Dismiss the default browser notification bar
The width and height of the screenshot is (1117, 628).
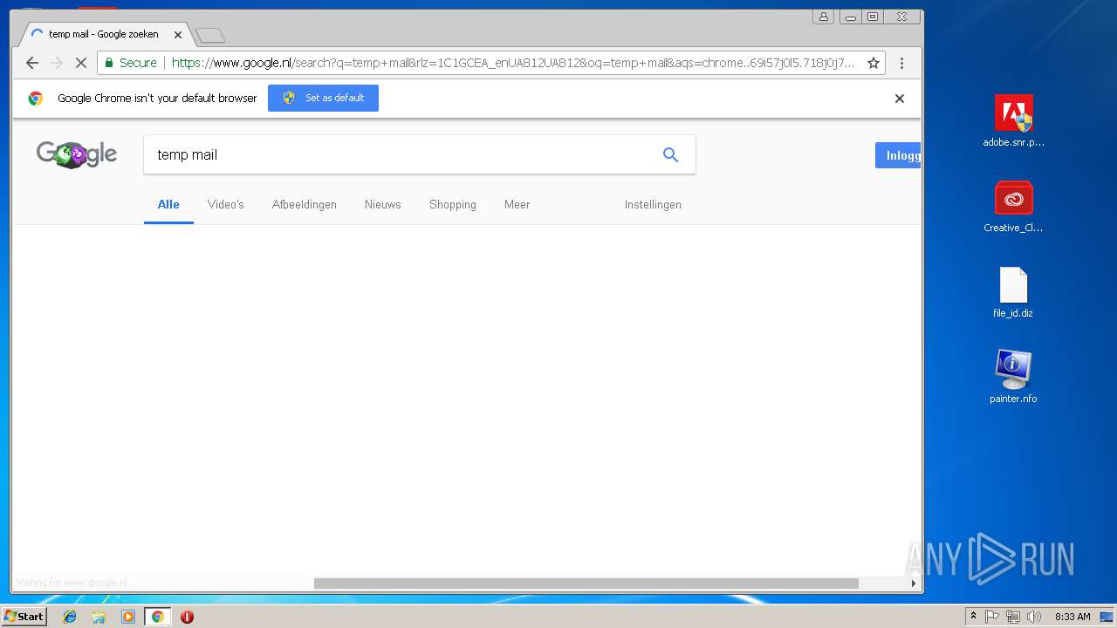click(900, 99)
